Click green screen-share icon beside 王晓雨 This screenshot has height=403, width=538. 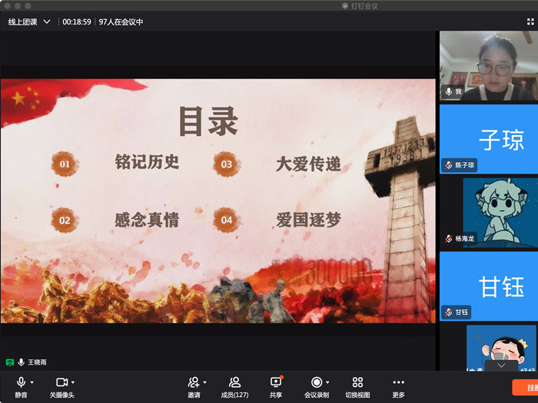click(10, 362)
